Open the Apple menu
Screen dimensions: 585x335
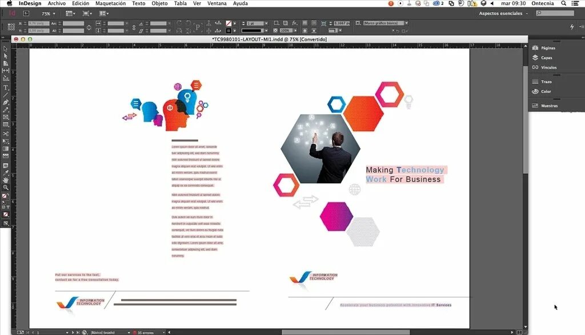pyautogui.click(x=9, y=3)
